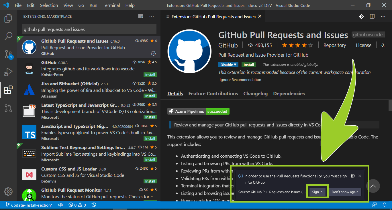Open the View menu
The height and width of the screenshot is (210, 392).
68,5
